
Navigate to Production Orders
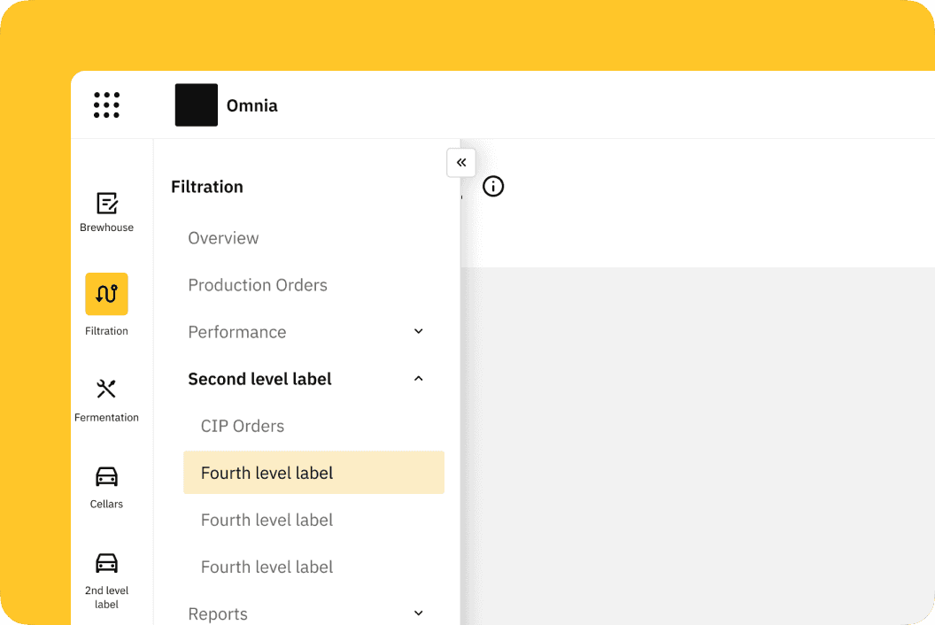click(x=258, y=285)
